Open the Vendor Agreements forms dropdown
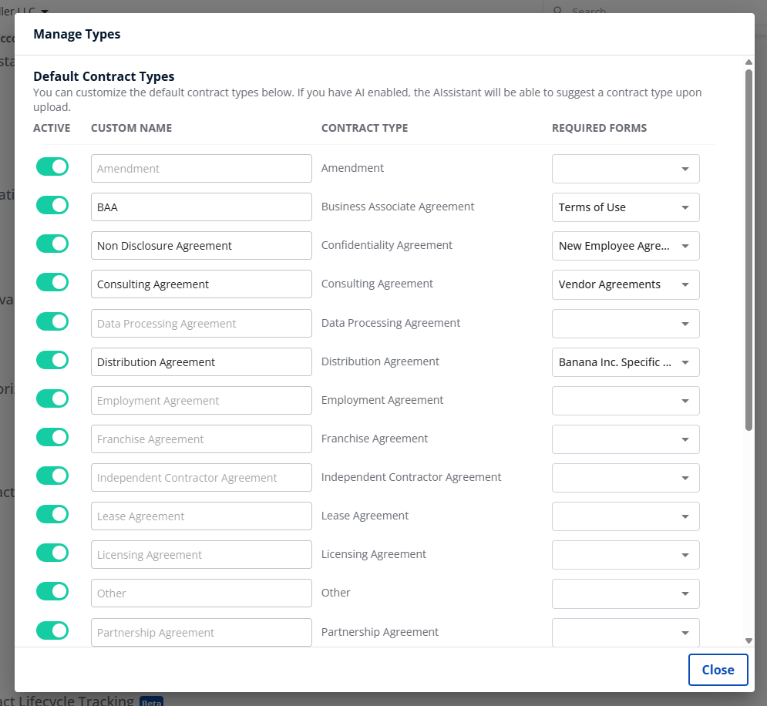This screenshot has width=767, height=706. (625, 284)
